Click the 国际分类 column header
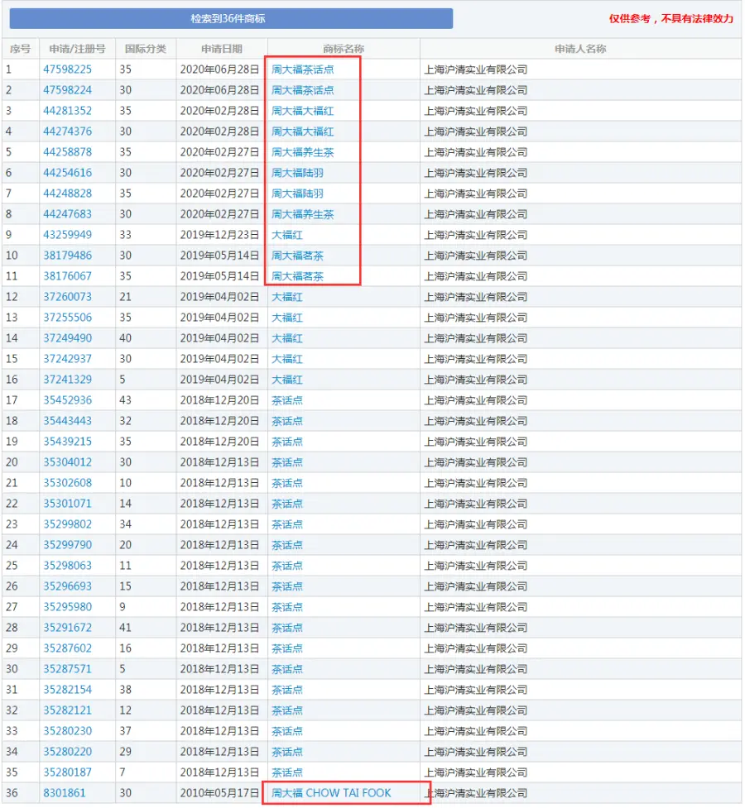Image resolution: width=745 pixels, height=808 pixels. pos(146,49)
